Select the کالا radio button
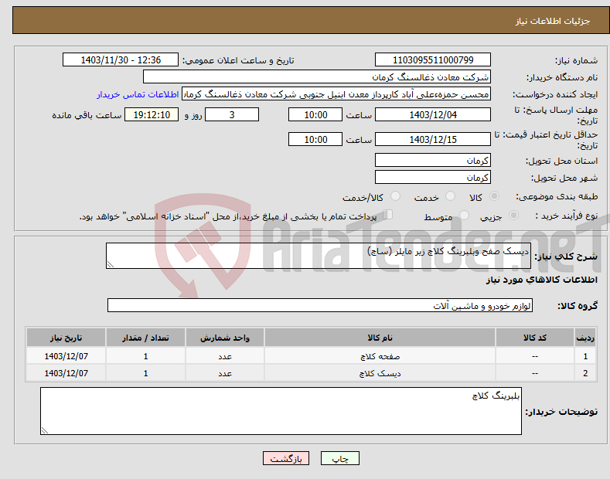Viewport: 610px width, 479px height. click(494, 196)
